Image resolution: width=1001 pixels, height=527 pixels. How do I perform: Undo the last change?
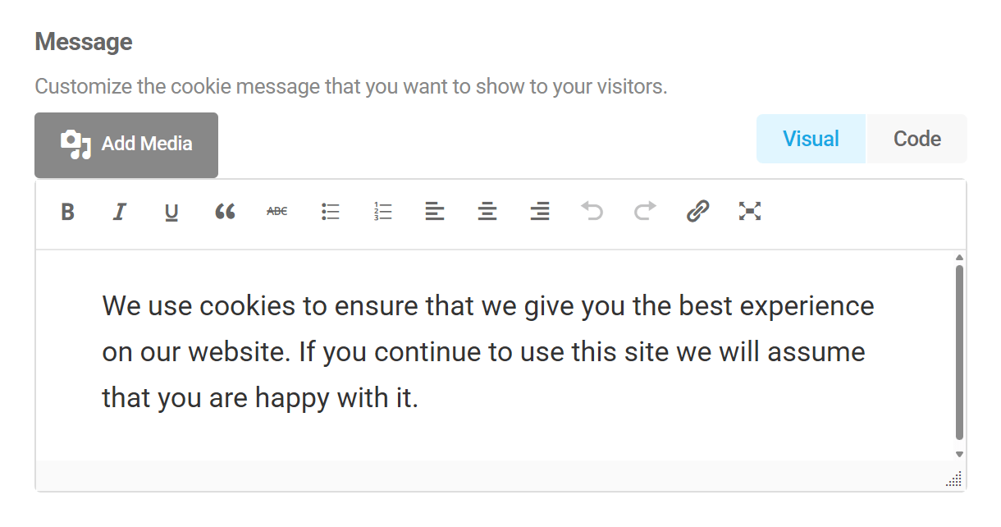click(592, 212)
